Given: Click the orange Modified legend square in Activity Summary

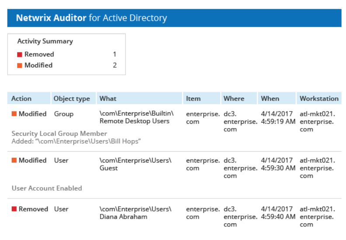Looking at the screenshot, I should (20, 65).
